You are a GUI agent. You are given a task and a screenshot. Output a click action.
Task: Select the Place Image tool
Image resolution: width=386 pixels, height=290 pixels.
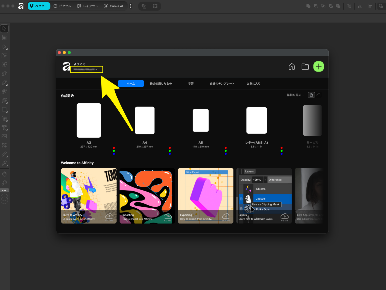(x=4, y=136)
